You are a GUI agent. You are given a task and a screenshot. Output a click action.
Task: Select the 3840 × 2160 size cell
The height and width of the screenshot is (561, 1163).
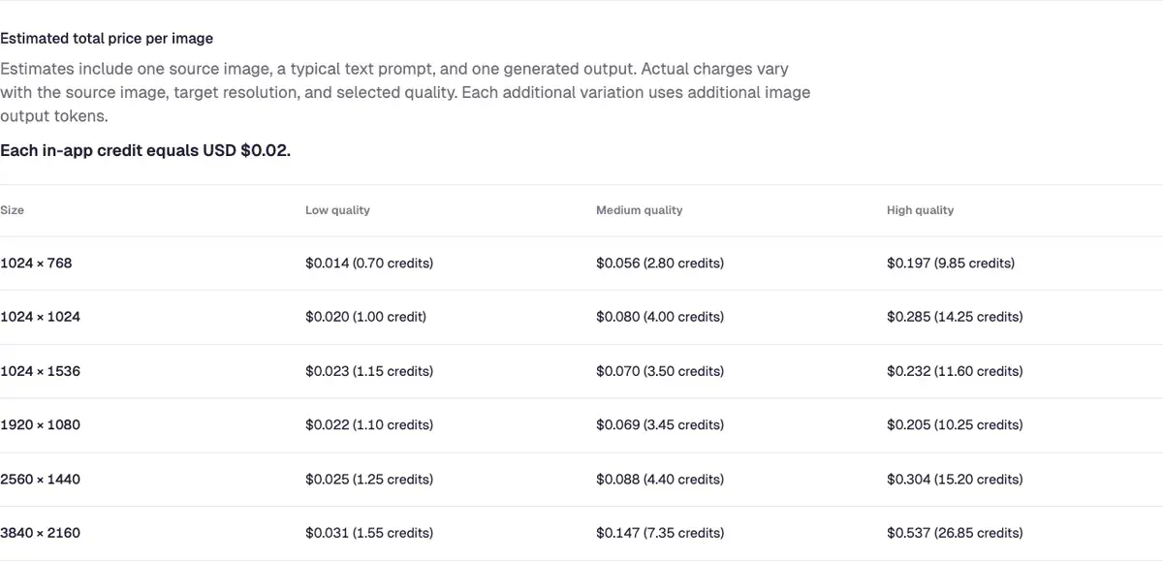pos(41,533)
